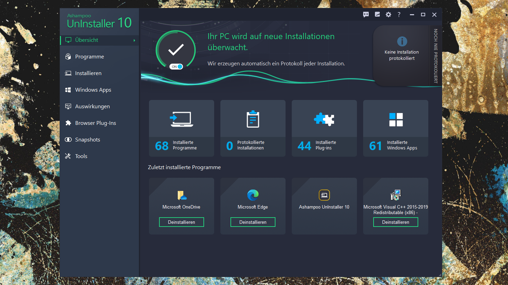
Task: Open the feedback chat icon in title bar
Action: (x=366, y=15)
